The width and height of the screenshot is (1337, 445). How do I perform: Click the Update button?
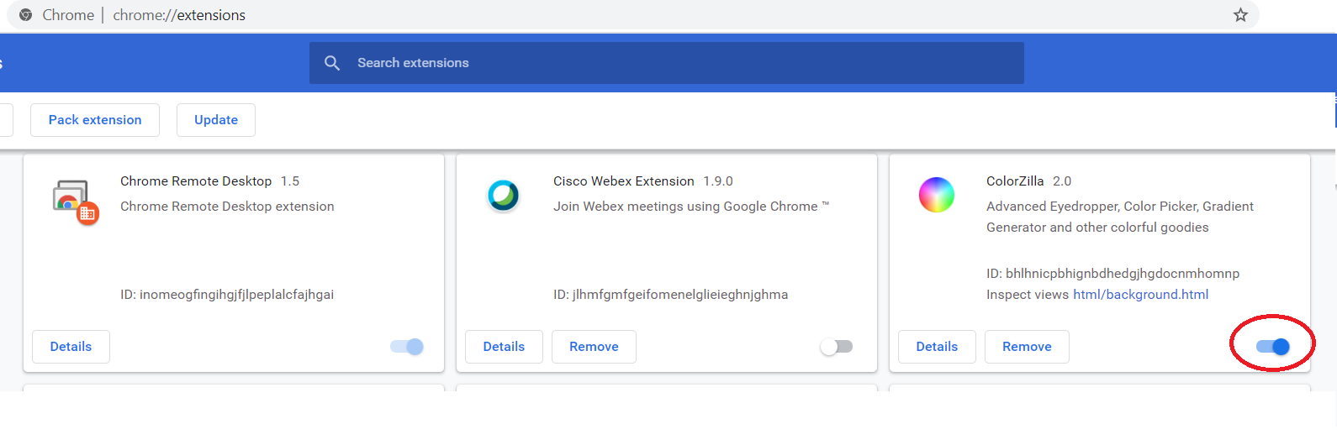[x=216, y=120]
